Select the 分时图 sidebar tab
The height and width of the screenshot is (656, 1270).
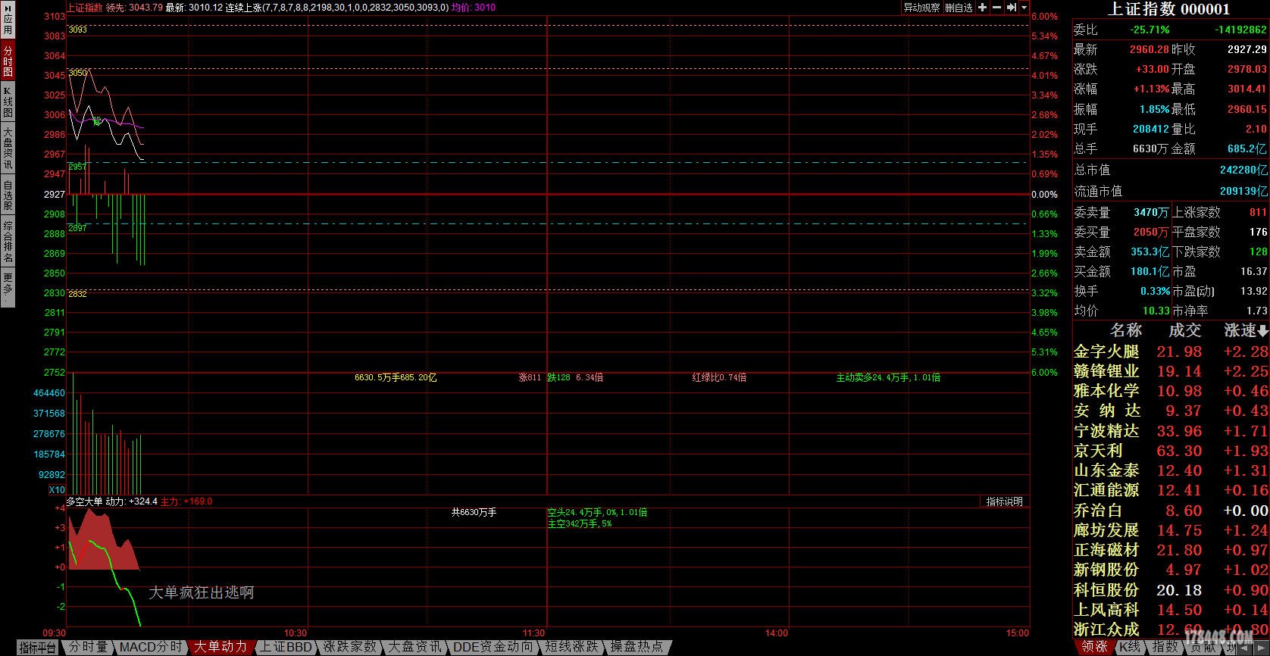pyautogui.click(x=8, y=61)
